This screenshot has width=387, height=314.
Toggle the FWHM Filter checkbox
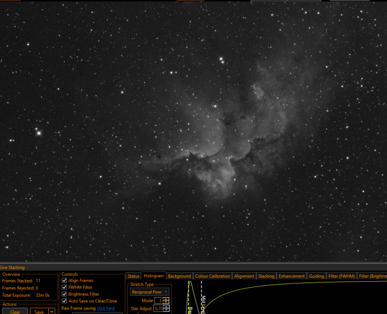click(64, 287)
